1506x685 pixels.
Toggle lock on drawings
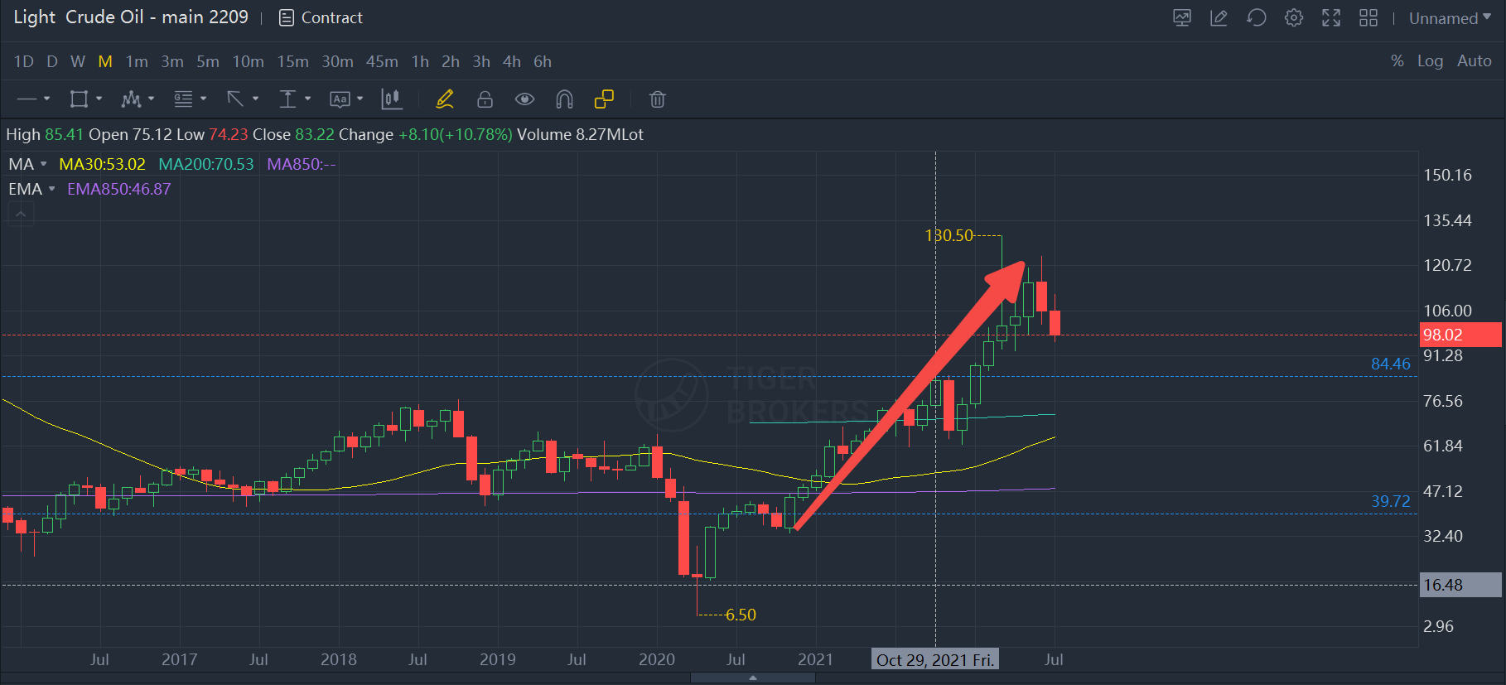point(485,99)
